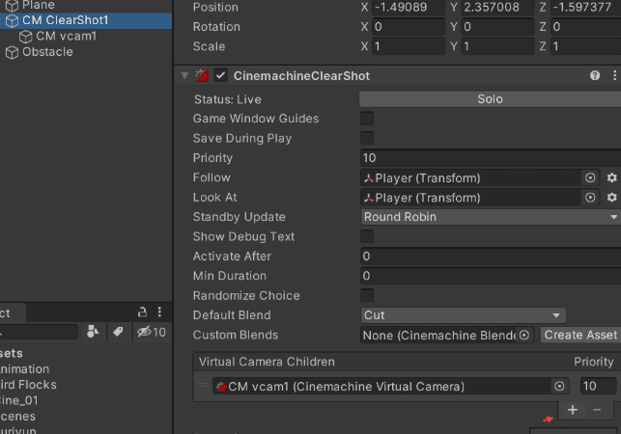Open the Follow field object picker

click(x=590, y=178)
